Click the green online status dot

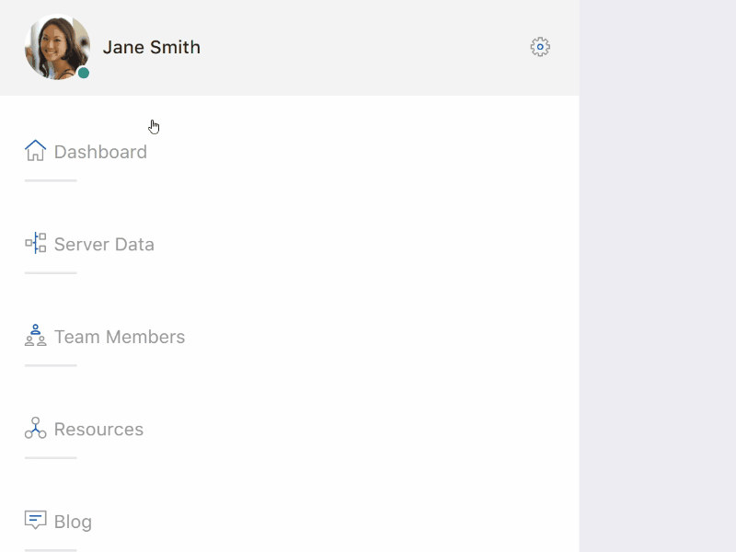[84, 73]
